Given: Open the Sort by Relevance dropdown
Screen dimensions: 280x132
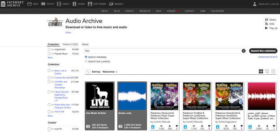Looking at the screenshot, I should (x=110, y=72).
